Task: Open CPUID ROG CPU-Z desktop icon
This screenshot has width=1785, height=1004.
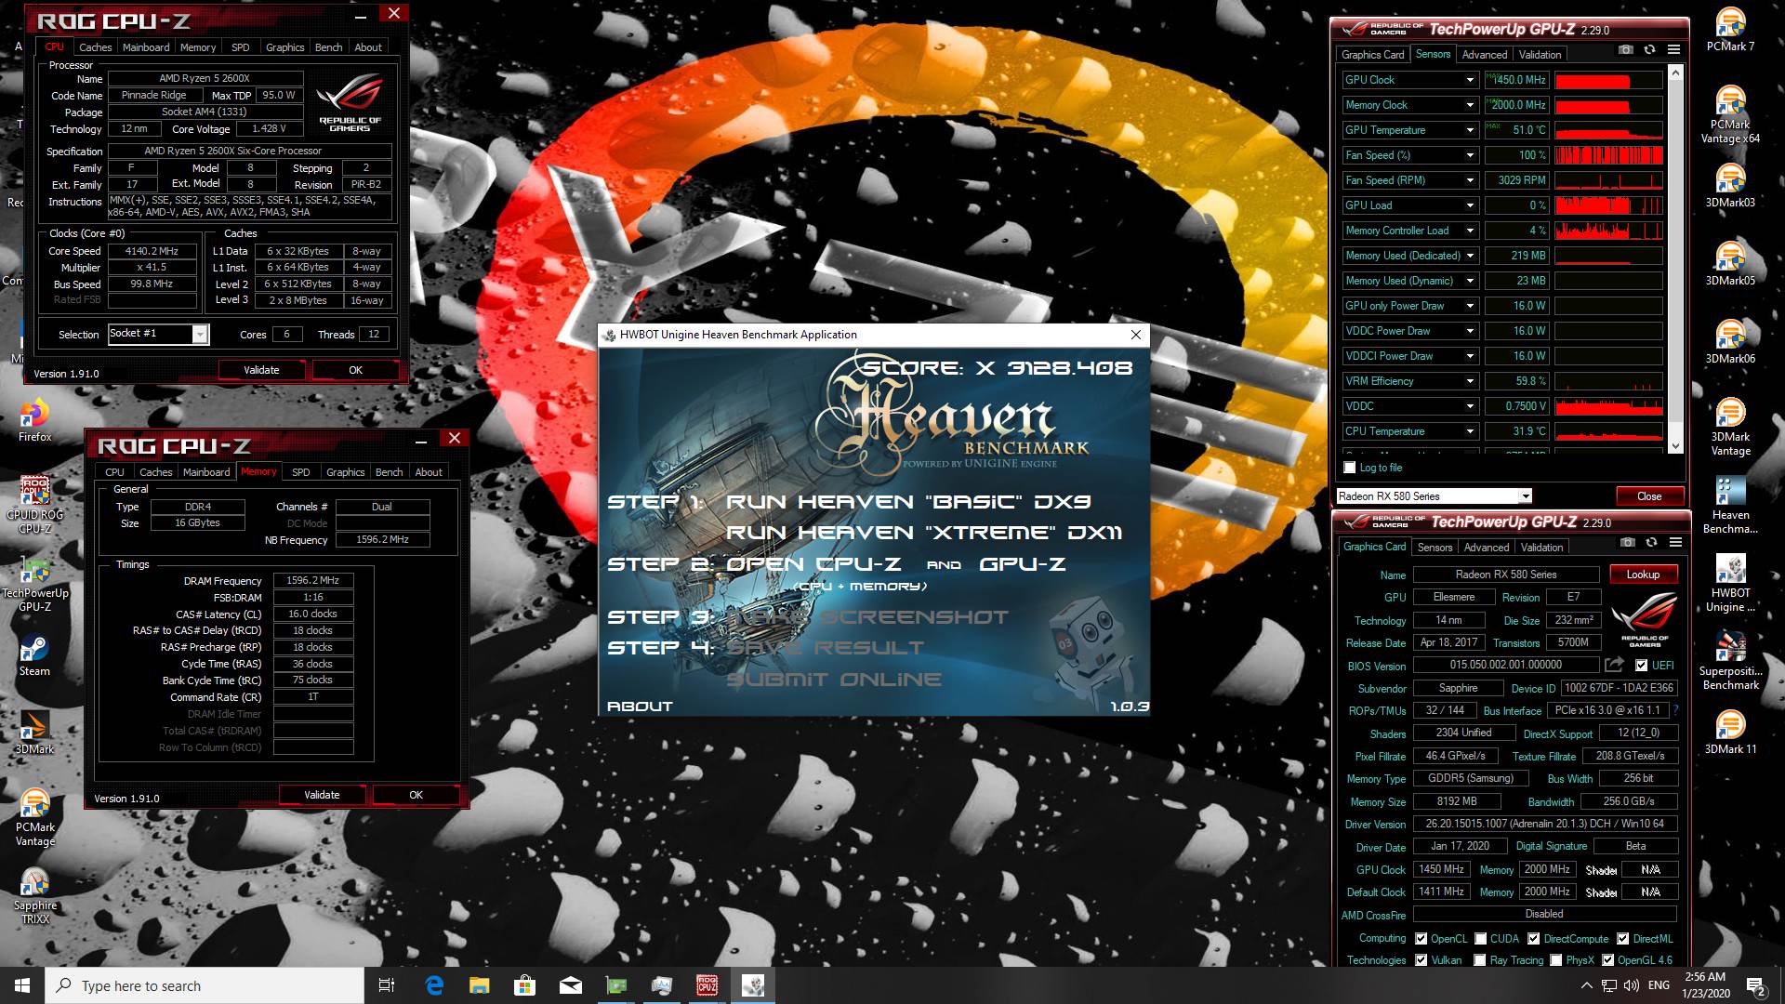Action: click(x=34, y=506)
